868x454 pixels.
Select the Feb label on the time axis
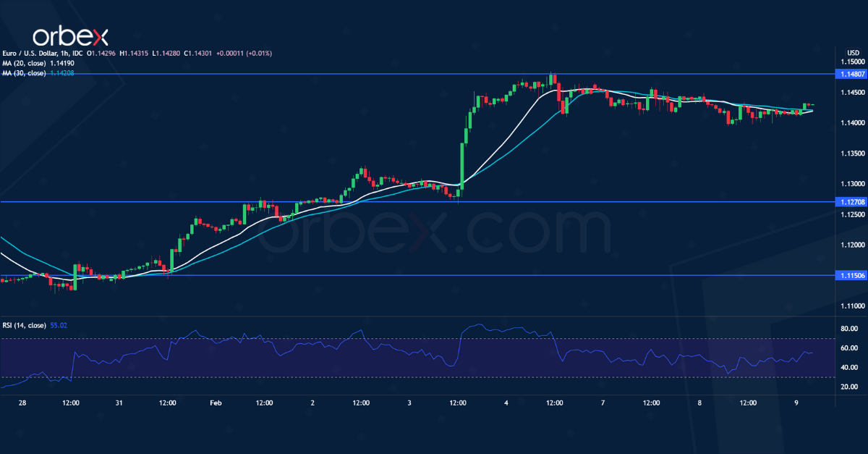click(216, 403)
